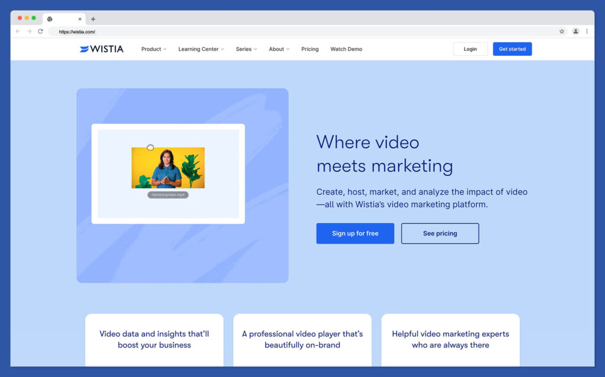Go to the Pricing page
This screenshot has height=377, width=605.
310,49
